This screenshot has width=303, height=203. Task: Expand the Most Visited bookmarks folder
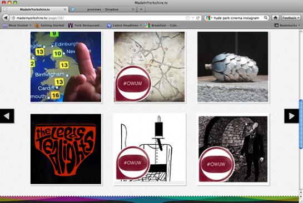point(17,26)
